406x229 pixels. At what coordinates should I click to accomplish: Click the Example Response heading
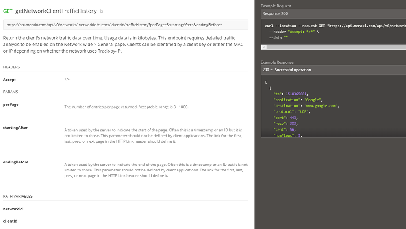pyautogui.click(x=277, y=62)
